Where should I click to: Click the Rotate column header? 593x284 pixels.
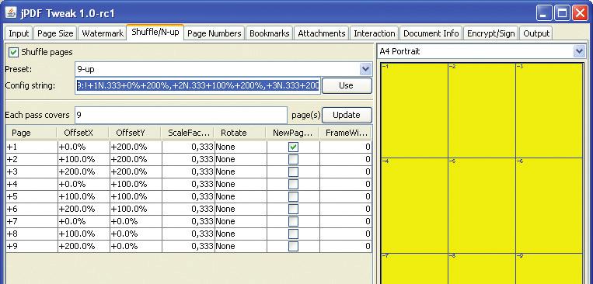pyautogui.click(x=240, y=133)
